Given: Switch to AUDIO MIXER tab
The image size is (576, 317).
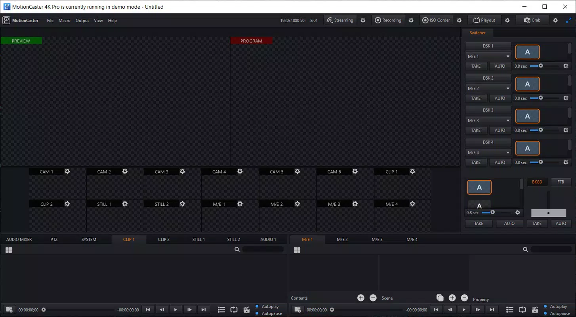Looking at the screenshot, I should [19, 239].
